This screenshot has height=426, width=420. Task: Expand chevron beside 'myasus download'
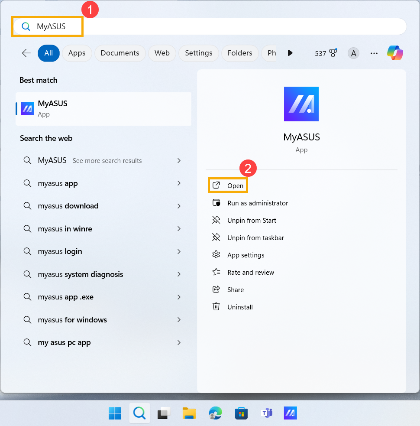(x=179, y=206)
